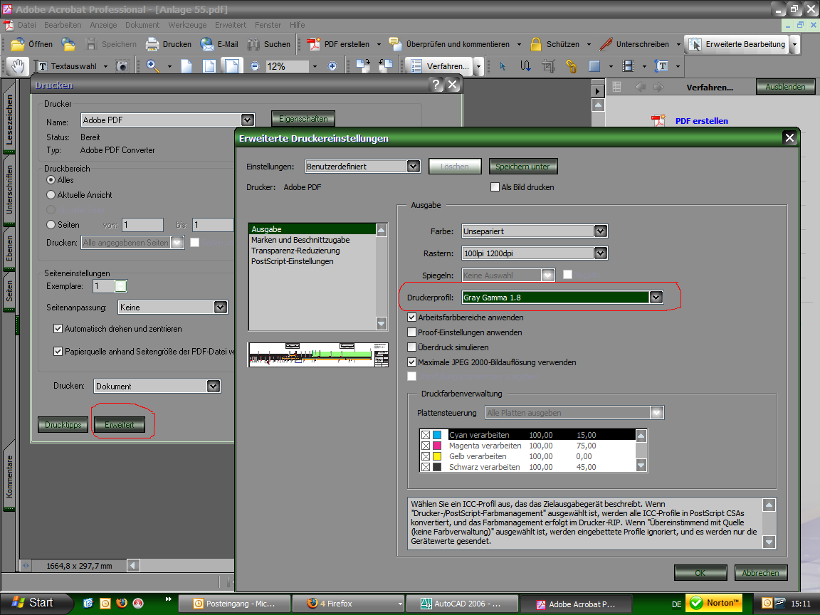Click the Drucktipps button
This screenshot has width=820, height=615.
tap(63, 425)
